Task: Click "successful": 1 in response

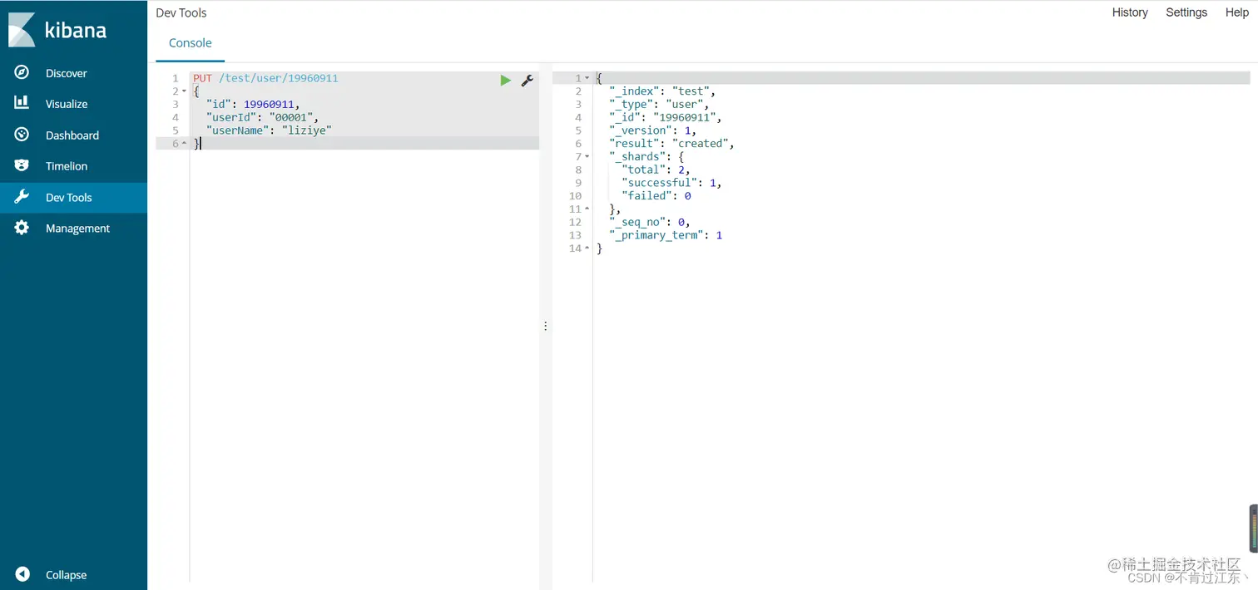Action: (x=672, y=183)
